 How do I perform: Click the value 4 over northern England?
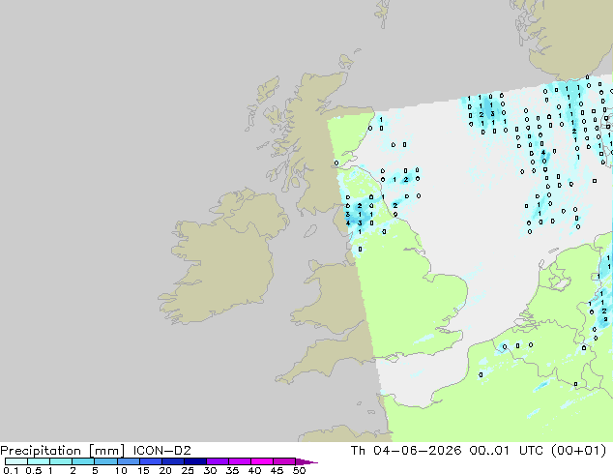coord(347,223)
